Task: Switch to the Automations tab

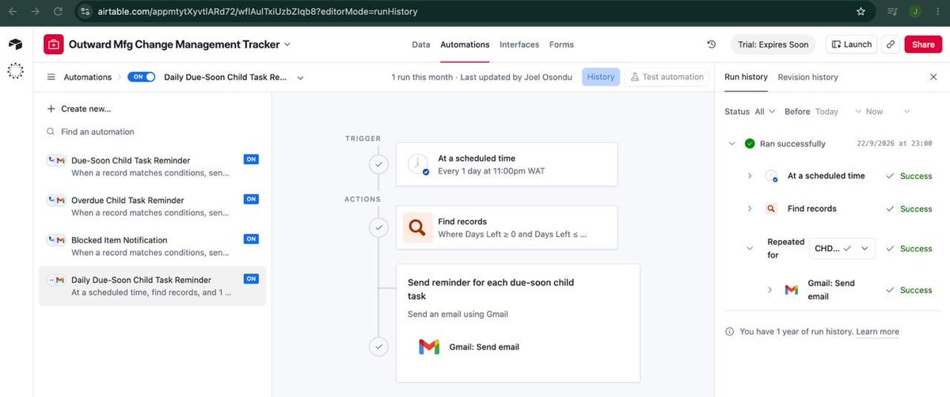Action: (465, 44)
